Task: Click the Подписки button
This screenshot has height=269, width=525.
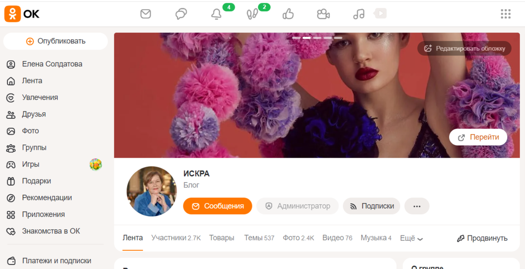Action: pyautogui.click(x=371, y=206)
